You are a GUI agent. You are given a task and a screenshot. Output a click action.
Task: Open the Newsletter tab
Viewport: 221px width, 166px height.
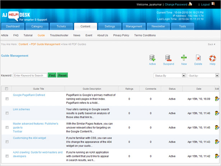click(158, 26)
